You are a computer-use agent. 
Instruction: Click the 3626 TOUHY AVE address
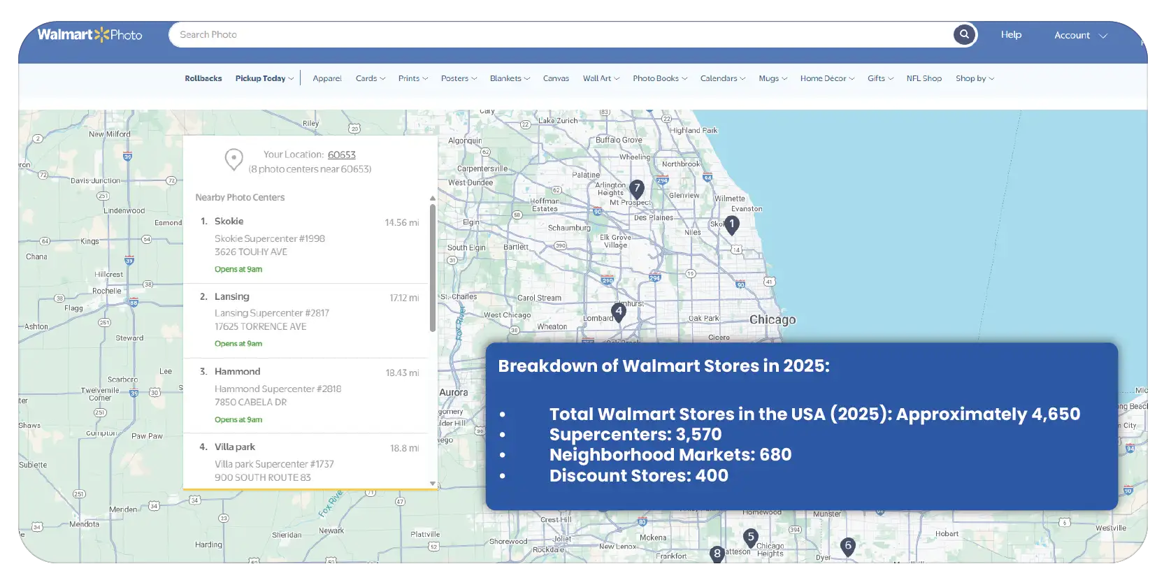point(251,252)
